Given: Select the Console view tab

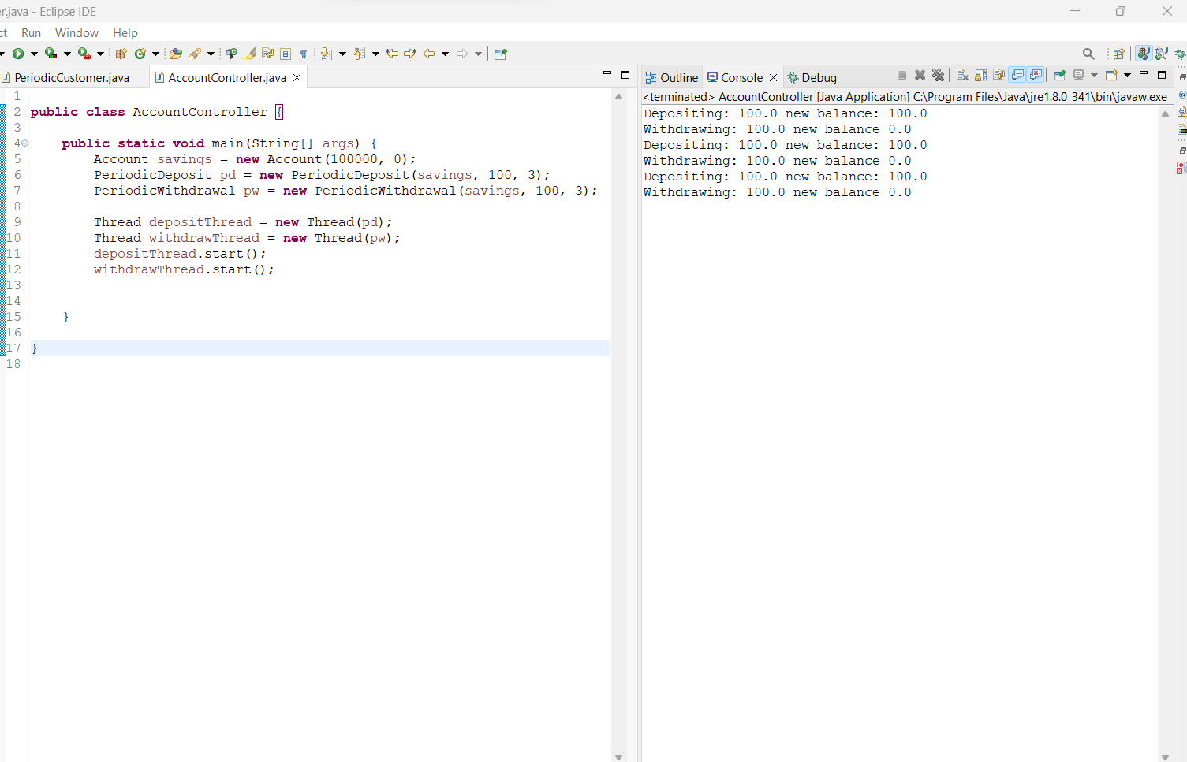Looking at the screenshot, I should pyautogui.click(x=741, y=77).
